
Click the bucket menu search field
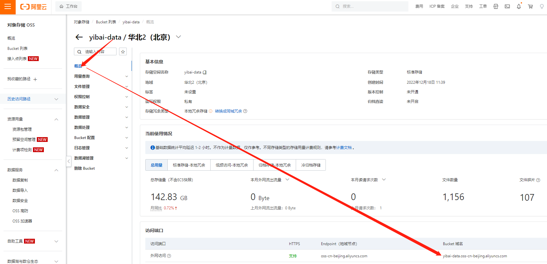click(x=95, y=52)
